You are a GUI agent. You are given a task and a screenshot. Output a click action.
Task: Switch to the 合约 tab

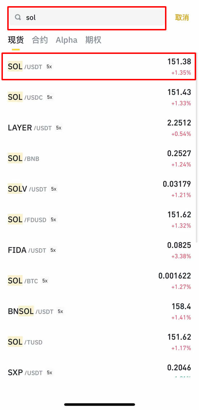[40, 40]
